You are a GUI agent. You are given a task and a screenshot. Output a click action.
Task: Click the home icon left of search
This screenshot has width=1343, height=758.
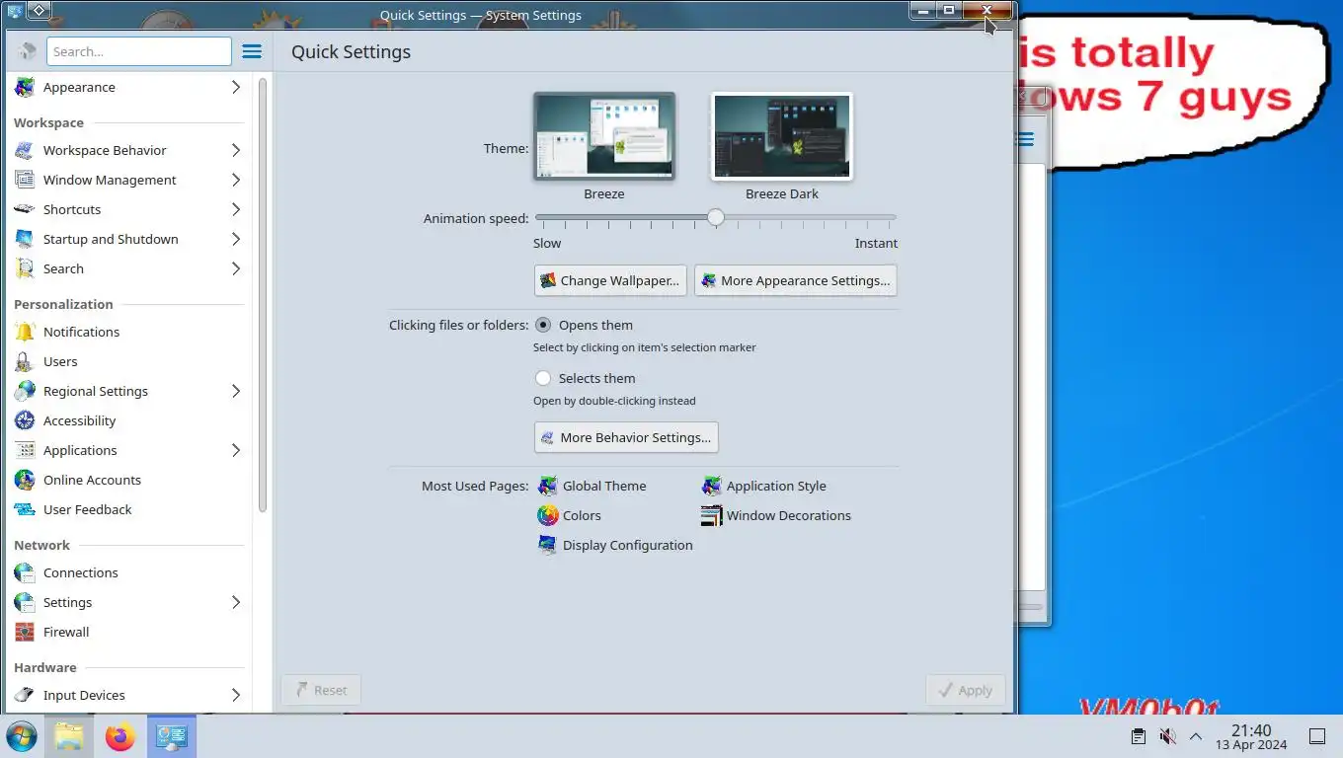(27, 51)
